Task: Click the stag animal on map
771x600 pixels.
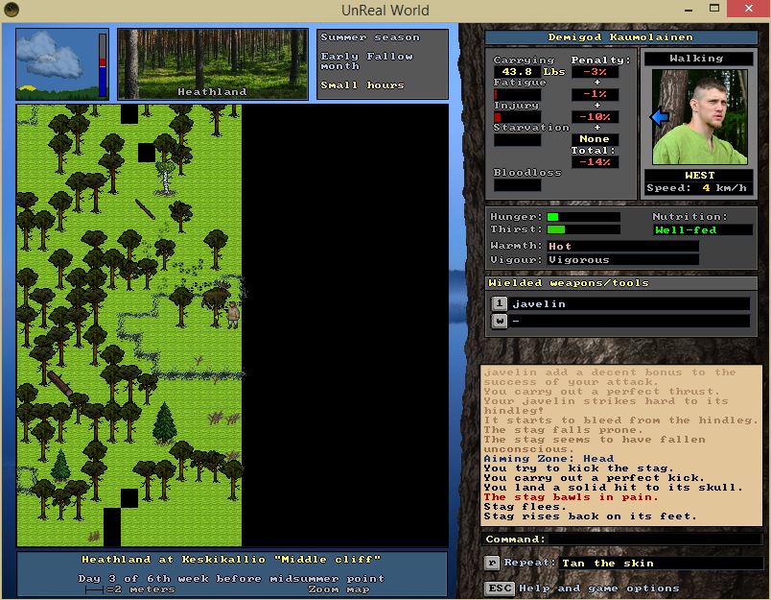Action: coord(217,297)
